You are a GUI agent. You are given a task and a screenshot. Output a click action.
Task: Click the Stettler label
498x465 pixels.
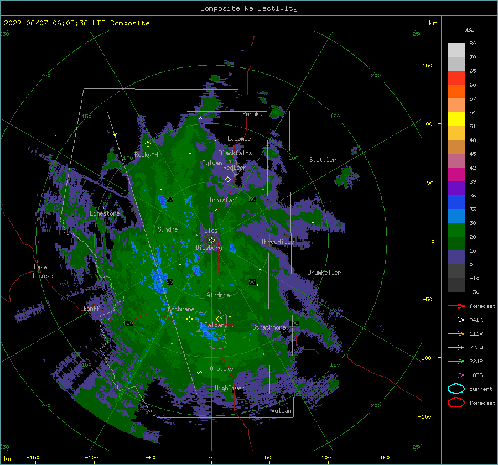tap(323, 160)
